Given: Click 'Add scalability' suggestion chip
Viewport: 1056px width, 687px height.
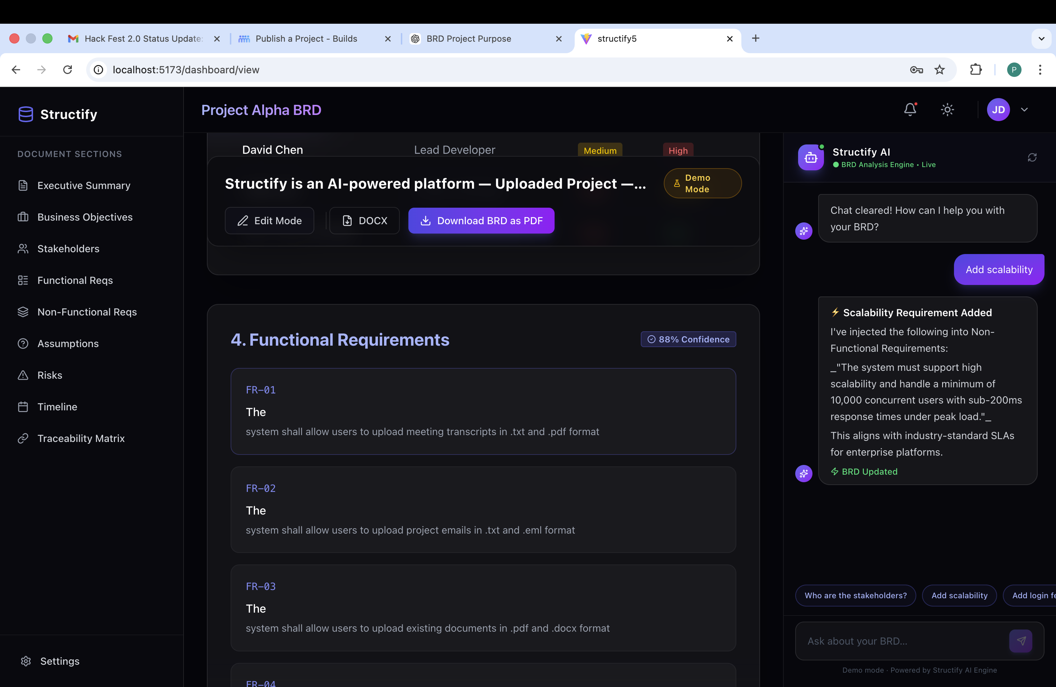Looking at the screenshot, I should (959, 595).
